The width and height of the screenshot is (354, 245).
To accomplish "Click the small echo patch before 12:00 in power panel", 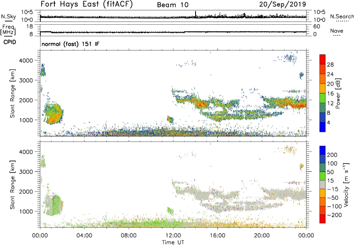I will tap(170, 119).
